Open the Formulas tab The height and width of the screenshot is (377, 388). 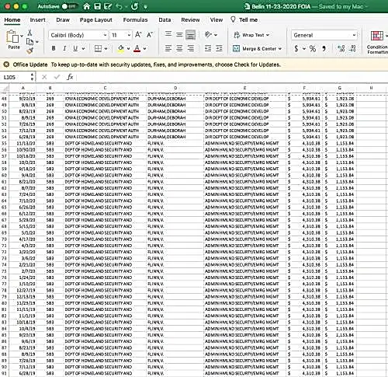[135, 20]
